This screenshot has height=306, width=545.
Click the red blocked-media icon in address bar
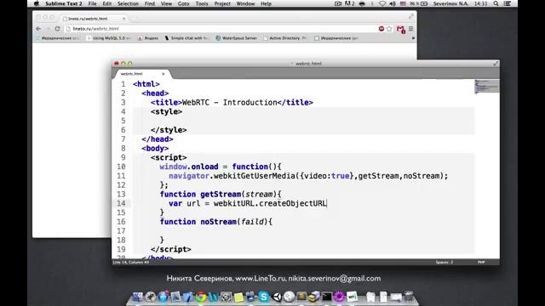(x=381, y=28)
